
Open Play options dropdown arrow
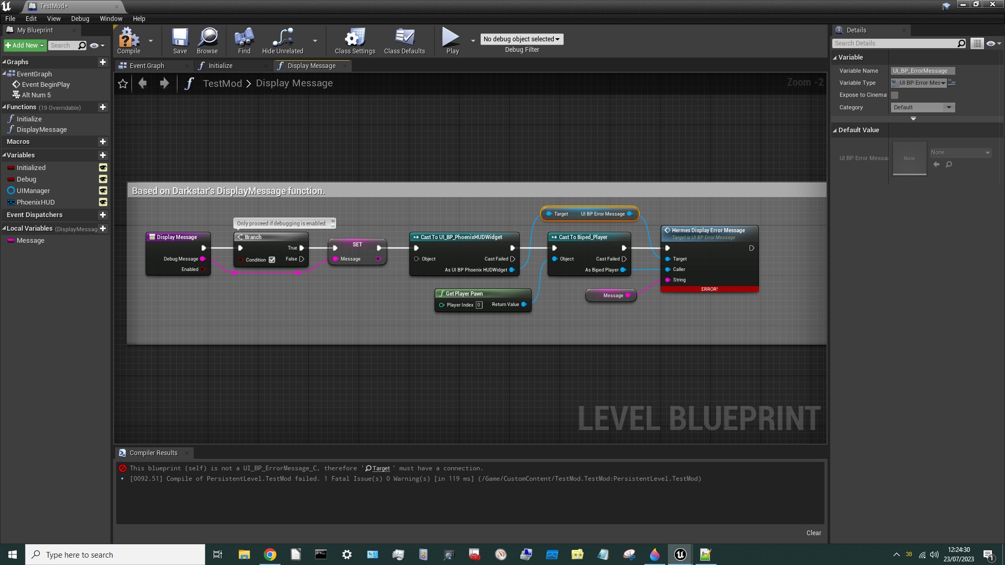(473, 40)
